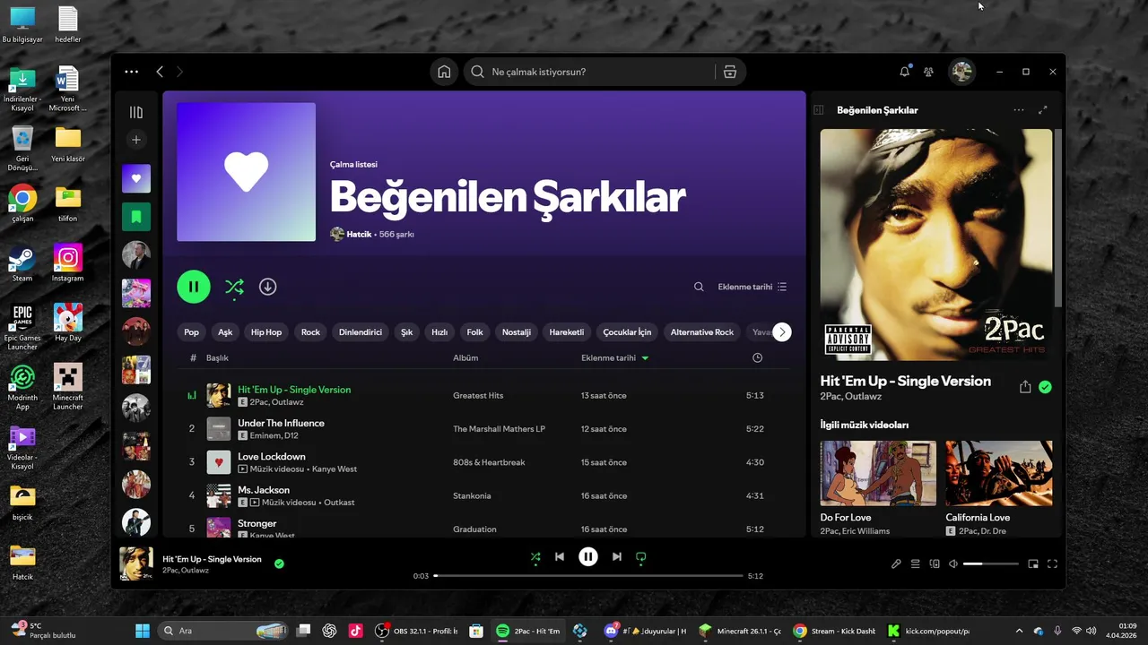Image resolution: width=1148 pixels, height=645 pixels.
Task: Go back with the left arrow
Action: 160,72
